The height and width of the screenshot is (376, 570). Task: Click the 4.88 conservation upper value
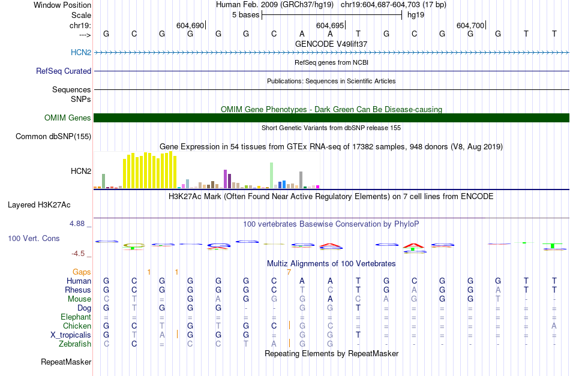pyautogui.click(x=77, y=224)
